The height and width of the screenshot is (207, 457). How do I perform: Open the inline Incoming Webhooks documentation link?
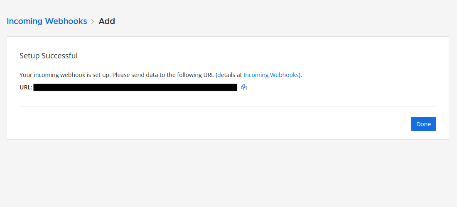click(271, 75)
